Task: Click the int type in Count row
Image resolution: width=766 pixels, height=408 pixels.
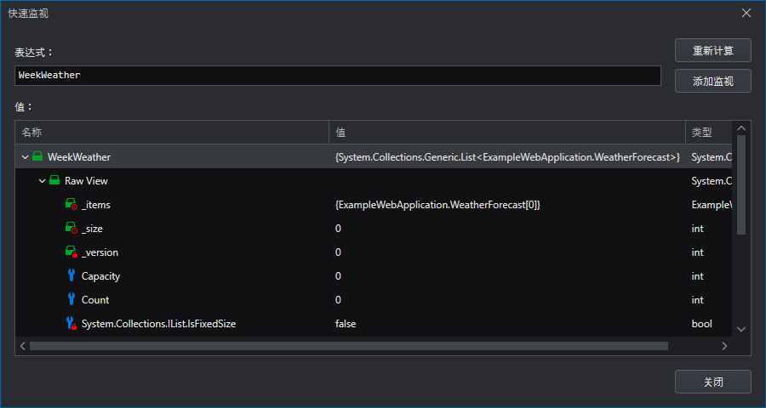Action: [698, 300]
